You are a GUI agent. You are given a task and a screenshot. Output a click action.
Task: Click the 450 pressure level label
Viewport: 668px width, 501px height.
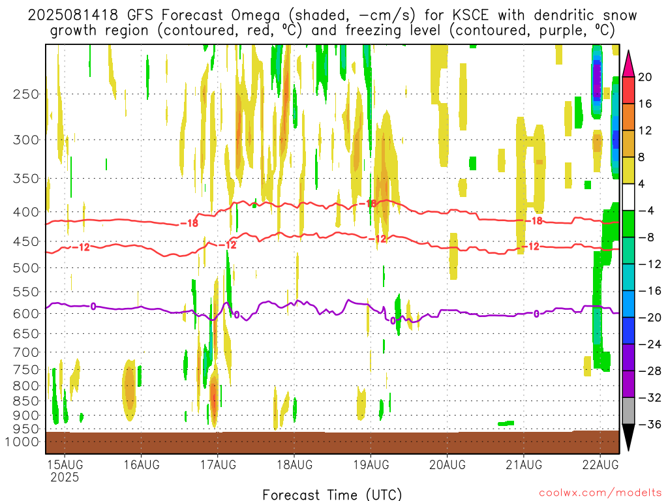pyautogui.click(x=25, y=241)
